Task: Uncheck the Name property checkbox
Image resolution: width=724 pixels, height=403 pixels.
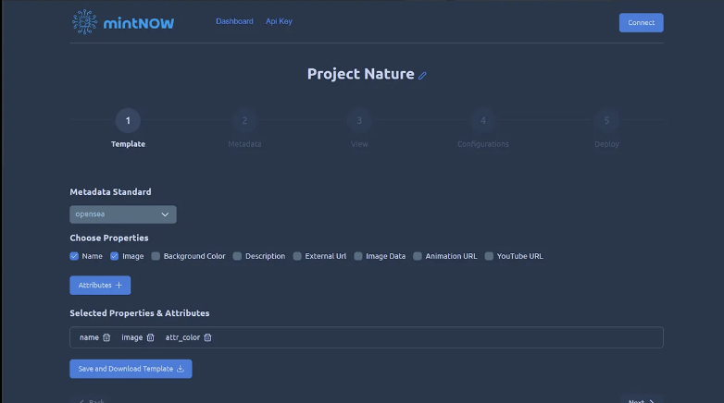Action: [74, 256]
